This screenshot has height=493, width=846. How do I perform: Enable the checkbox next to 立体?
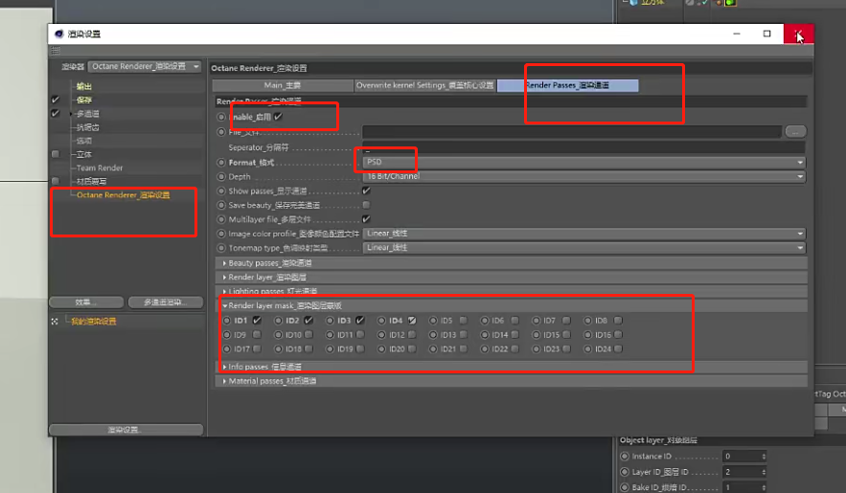(x=55, y=154)
